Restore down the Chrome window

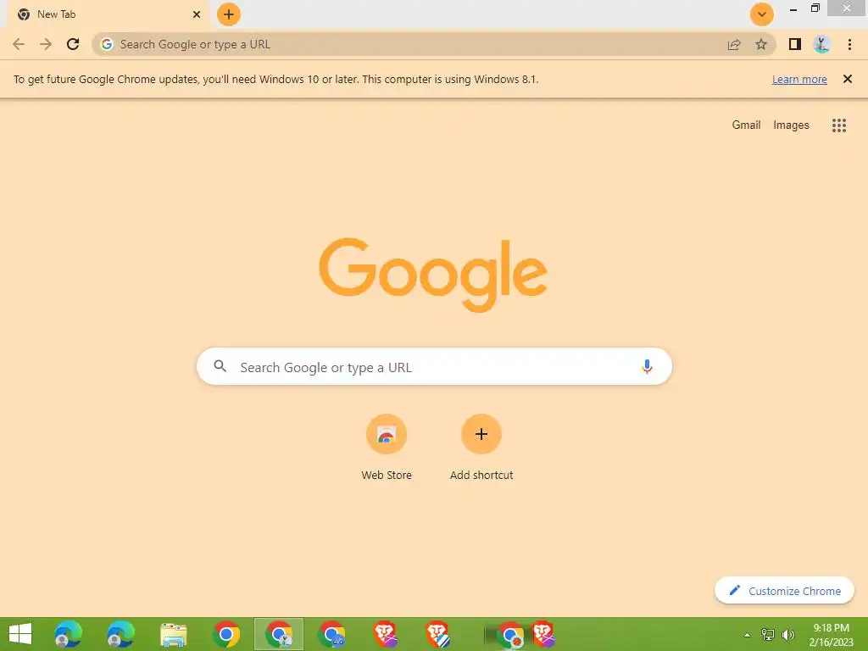(x=815, y=8)
